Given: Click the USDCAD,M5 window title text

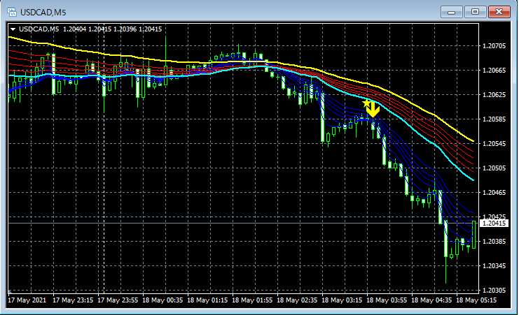Looking at the screenshot, I should click(43, 13).
